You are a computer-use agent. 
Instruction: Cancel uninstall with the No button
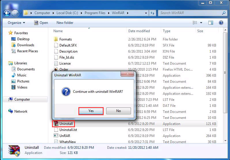(119, 111)
